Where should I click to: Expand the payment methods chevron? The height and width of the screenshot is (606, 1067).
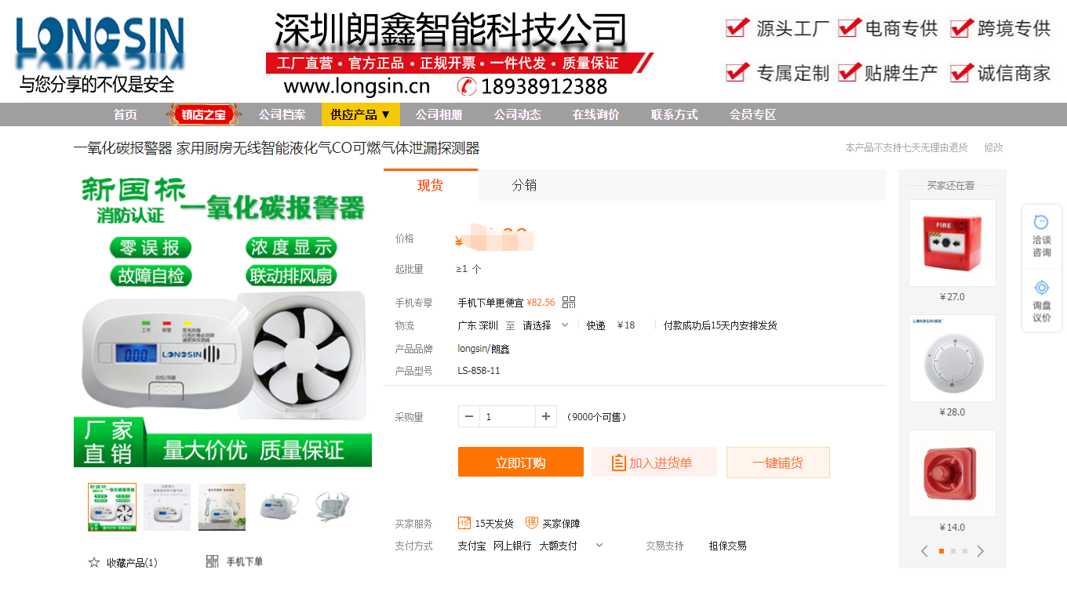point(599,545)
